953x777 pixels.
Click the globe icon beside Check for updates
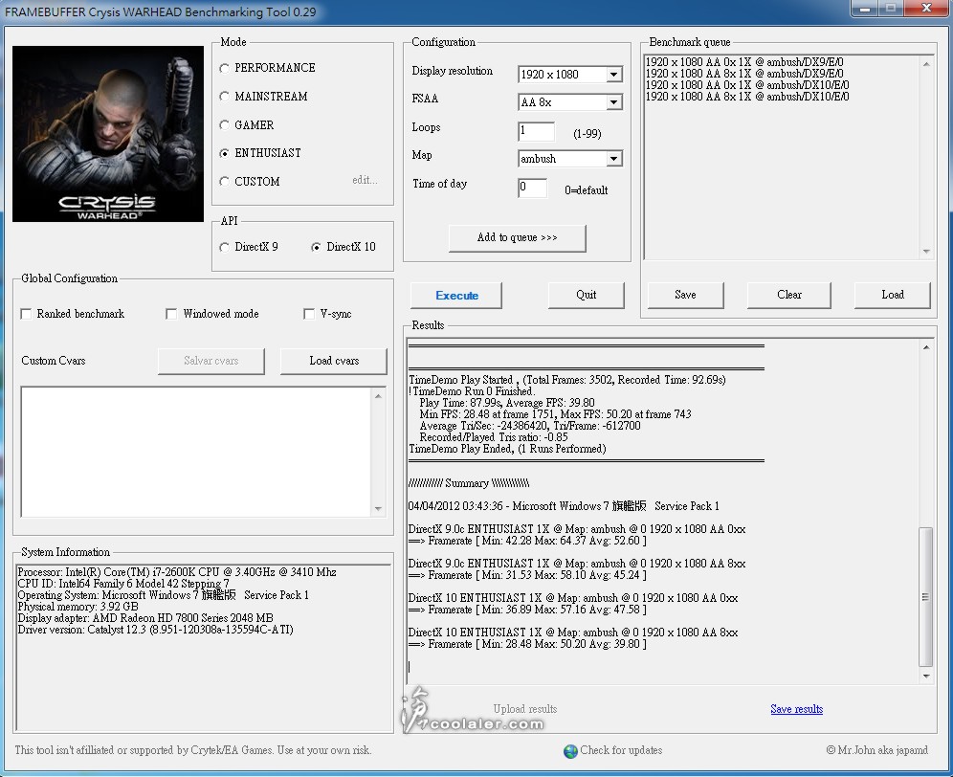tap(570, 751)
